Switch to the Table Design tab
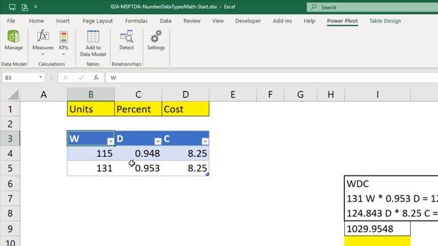438x246 pixels. [385, 21]
